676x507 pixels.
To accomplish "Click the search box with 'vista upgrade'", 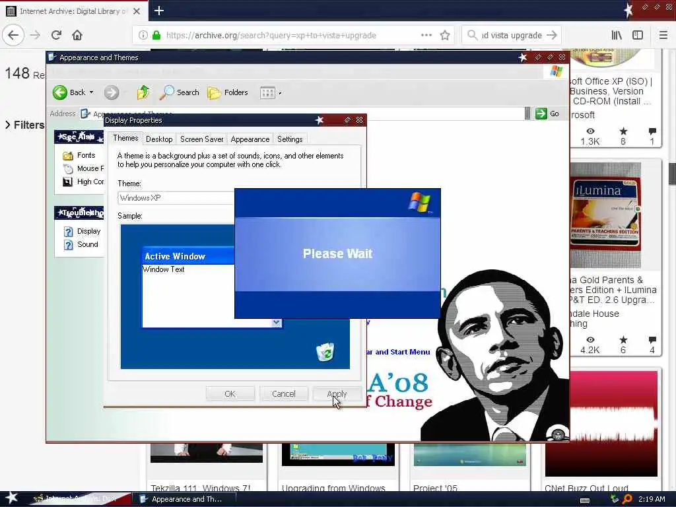I will [x=511, y=36].
